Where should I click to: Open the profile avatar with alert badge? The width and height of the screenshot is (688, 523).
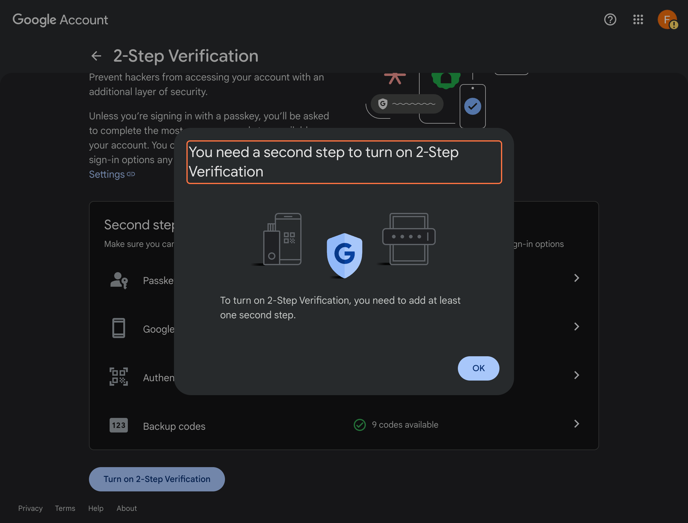[x=667, y=20]
